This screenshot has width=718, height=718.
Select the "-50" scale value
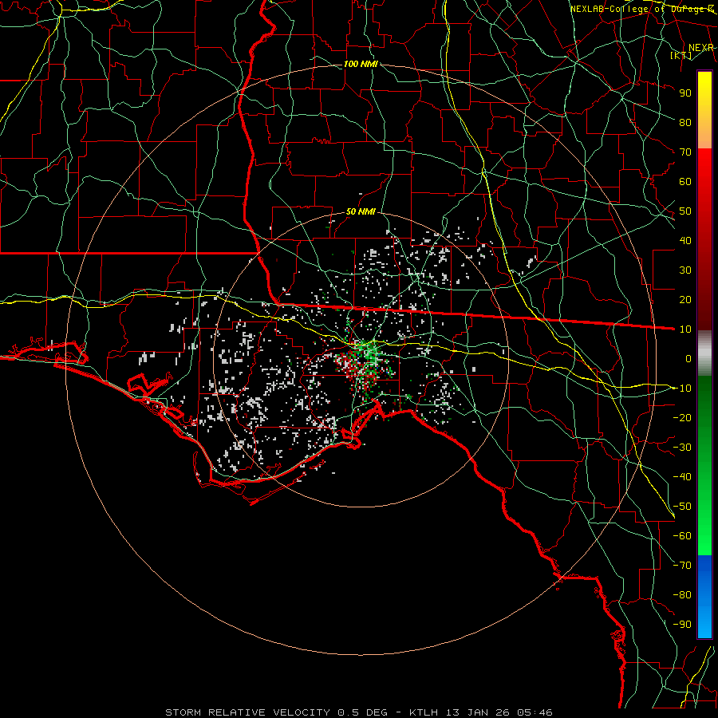tap(682, 506)
